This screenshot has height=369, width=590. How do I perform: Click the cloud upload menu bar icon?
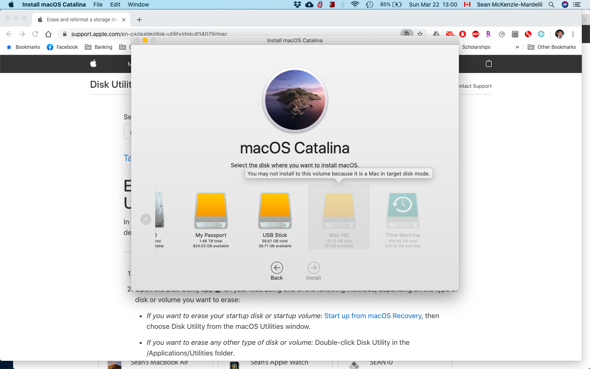pos(309,5)
